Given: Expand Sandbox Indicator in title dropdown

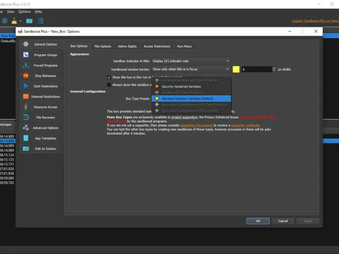Looking at the screenshot, I should (x=191, y=61).
